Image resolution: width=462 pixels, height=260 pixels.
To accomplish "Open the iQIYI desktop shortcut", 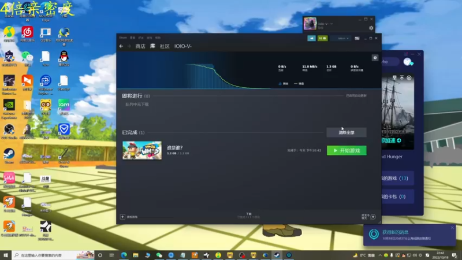I will pyautogui.click(x=64, y=107).
